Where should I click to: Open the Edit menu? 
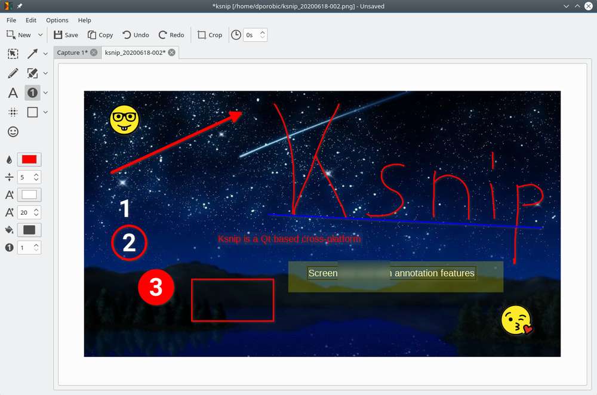[x=31, y=20]
